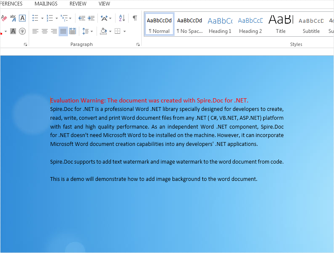This screenshot has width=334, height=253.
Task: Apply multilevel list formatting
Action: (64, 18)
